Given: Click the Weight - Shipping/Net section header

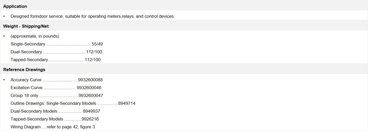Looking at the screenshot, I should pyautogui.click(x=26, y=26).
